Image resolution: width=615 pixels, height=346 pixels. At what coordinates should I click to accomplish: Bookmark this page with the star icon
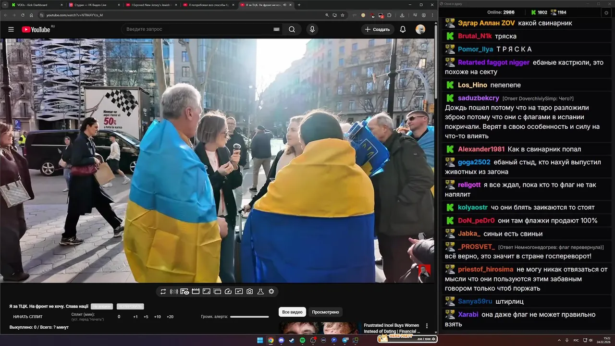pyautogui.click(x=343, y=15)
